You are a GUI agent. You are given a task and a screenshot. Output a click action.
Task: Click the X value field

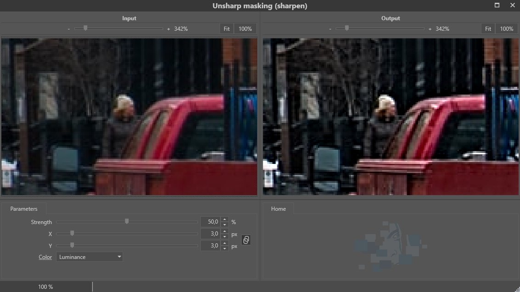click(x=210, y=234)
